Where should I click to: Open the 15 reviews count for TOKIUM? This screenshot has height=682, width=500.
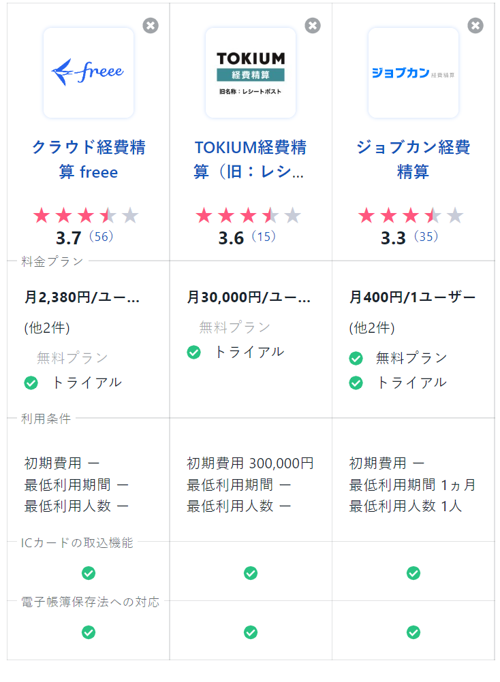262,237
